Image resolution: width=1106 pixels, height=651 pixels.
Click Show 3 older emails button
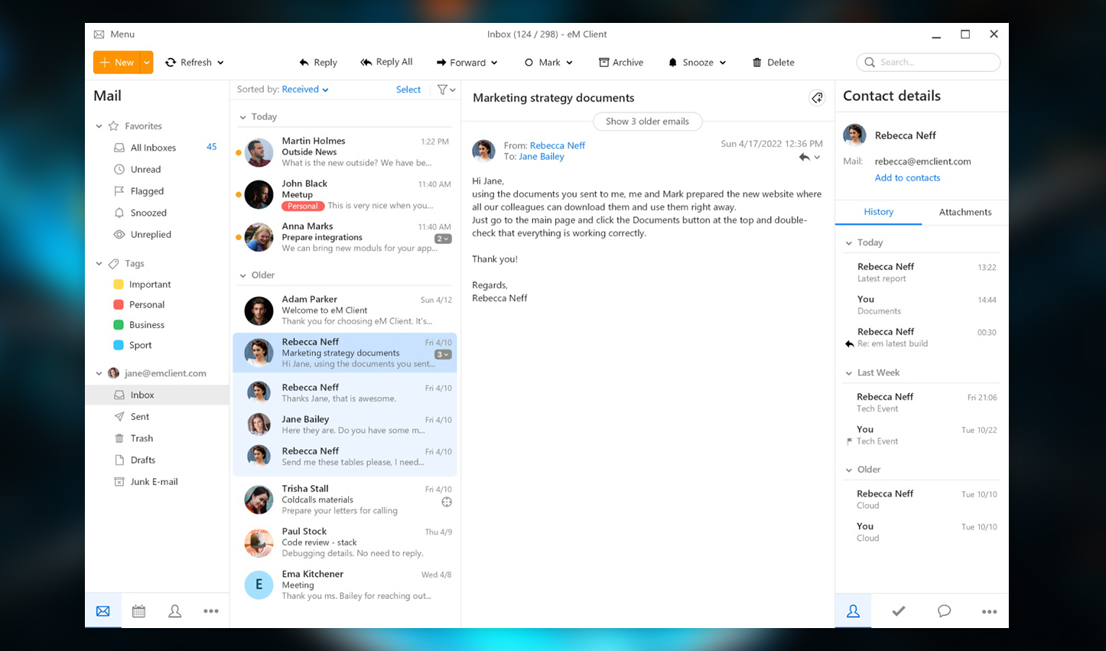tap(647, 122)
